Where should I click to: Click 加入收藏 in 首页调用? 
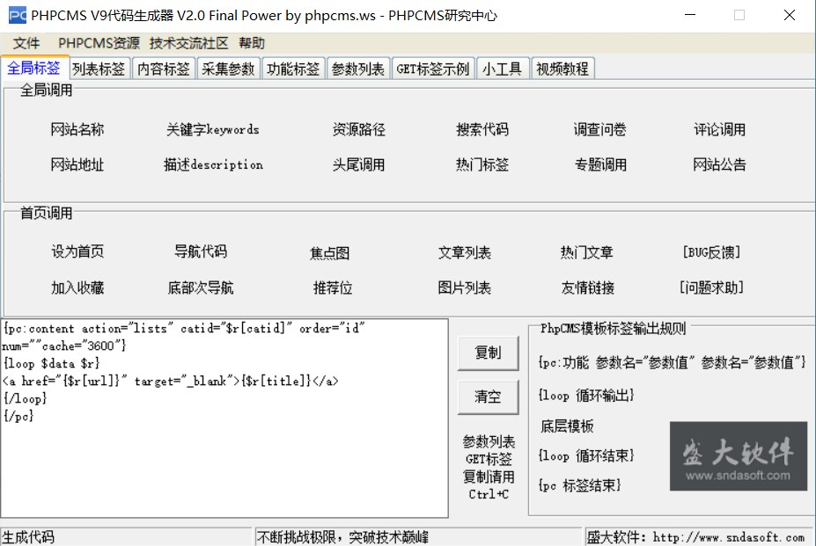(x=77, y=288)
